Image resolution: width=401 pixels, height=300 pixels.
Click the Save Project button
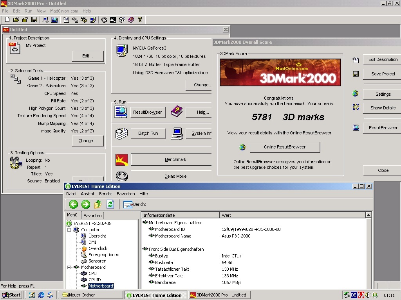pyautogui.click(x=383, y=74)
